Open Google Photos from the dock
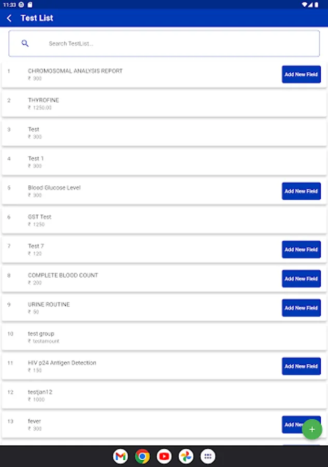Viewport: 328px width, 467px height. point(186,456)
